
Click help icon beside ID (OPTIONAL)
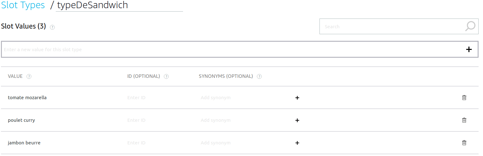click(166, 76)
